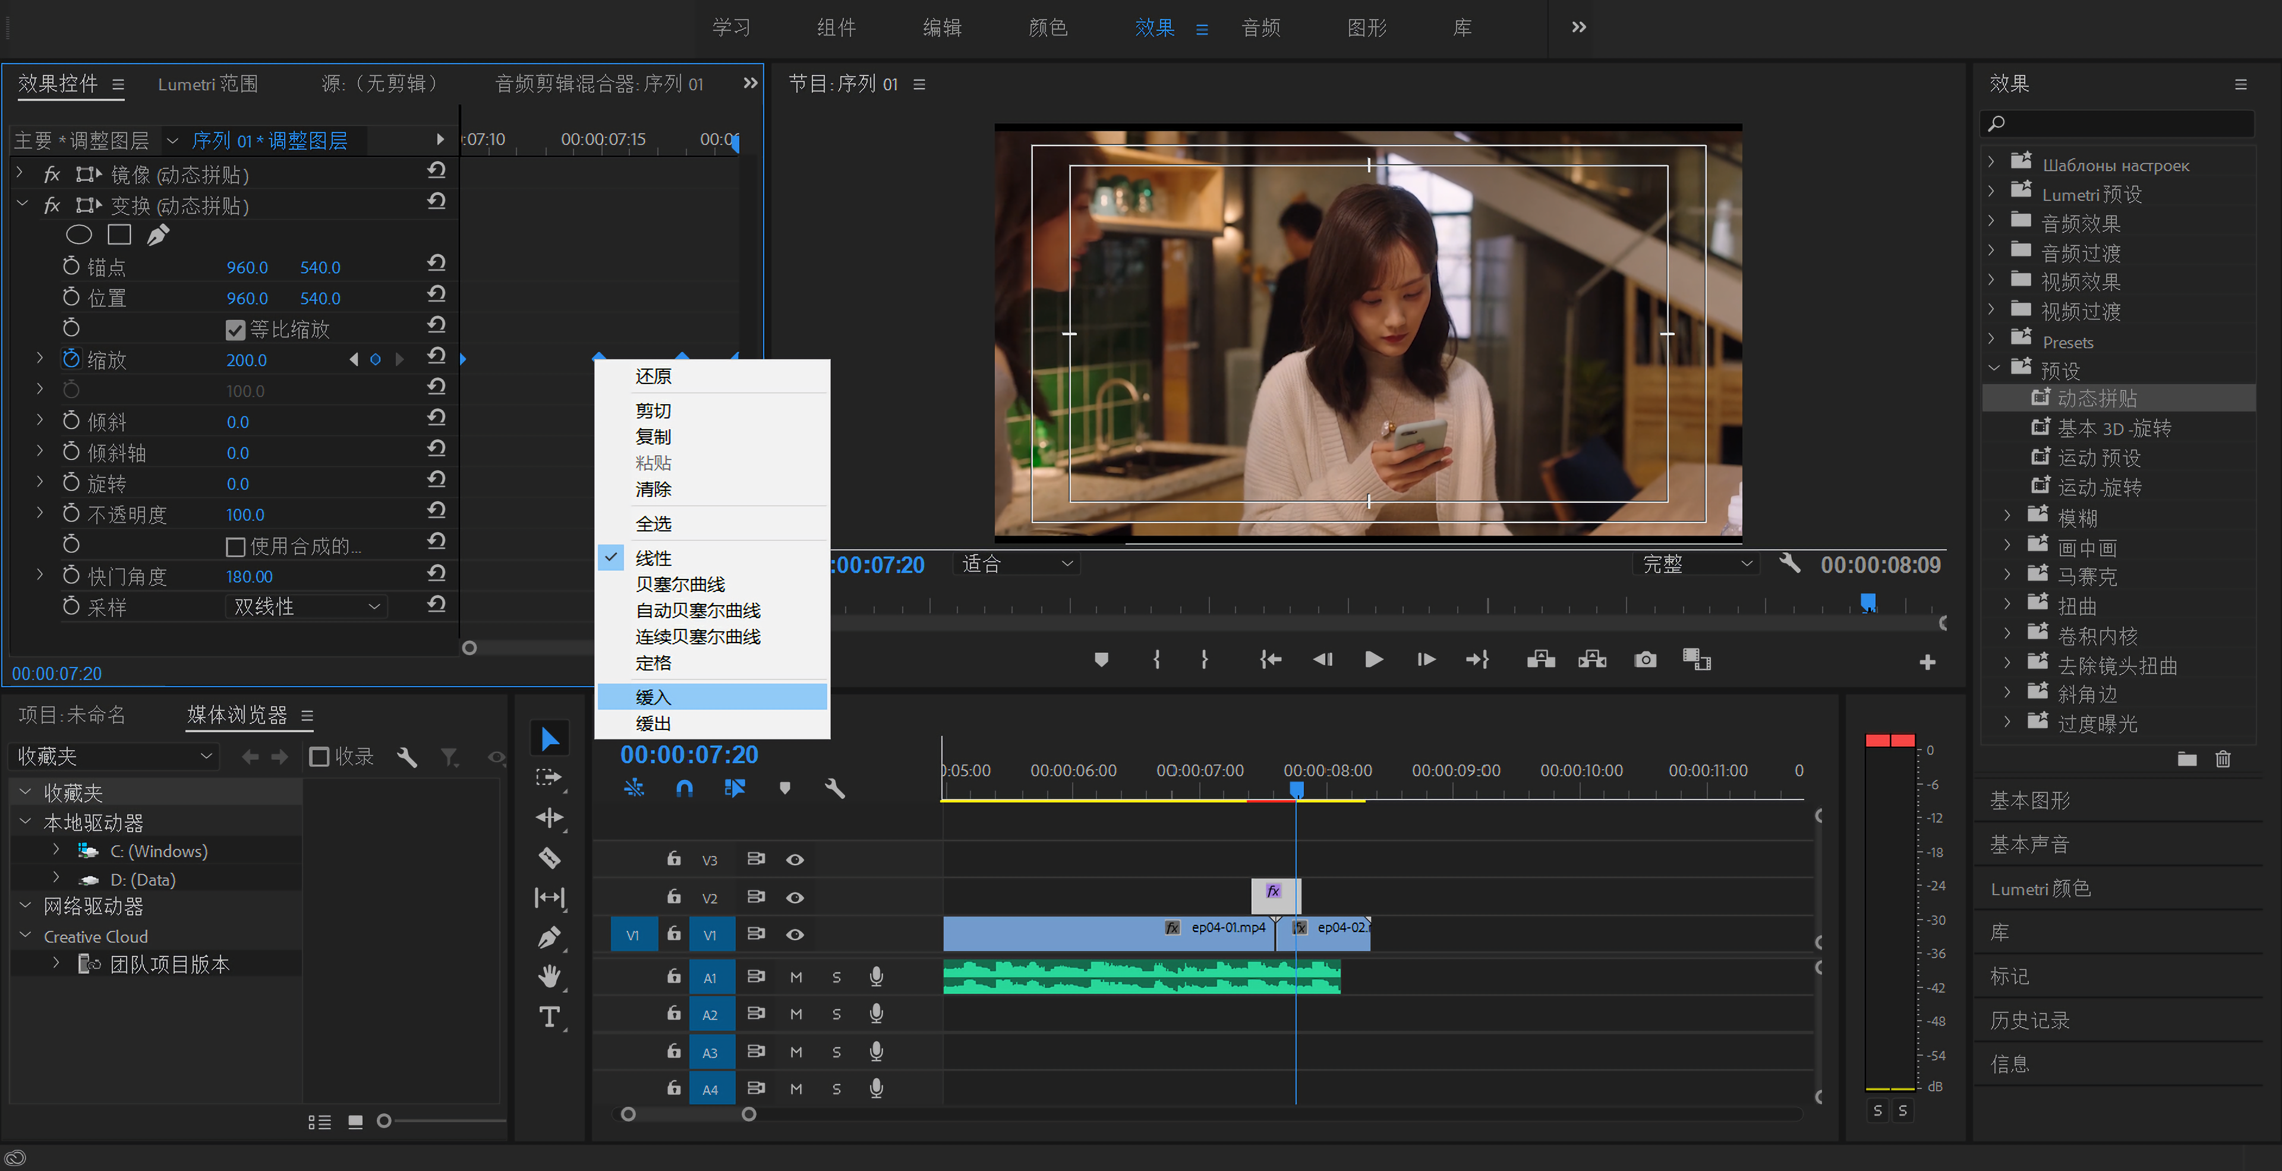Click the Lift button
2282x1171 pixels.
coord(1540,660)
